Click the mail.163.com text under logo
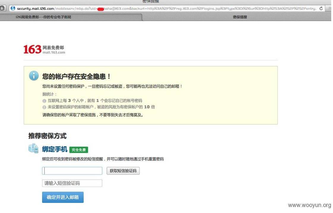This screenshot has height=213, width=333. 54,52
